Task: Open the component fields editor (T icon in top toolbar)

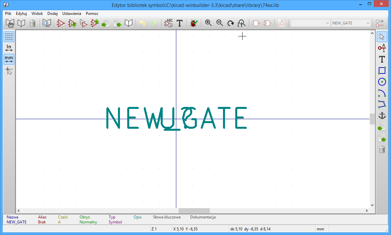Action: point(180,23)
